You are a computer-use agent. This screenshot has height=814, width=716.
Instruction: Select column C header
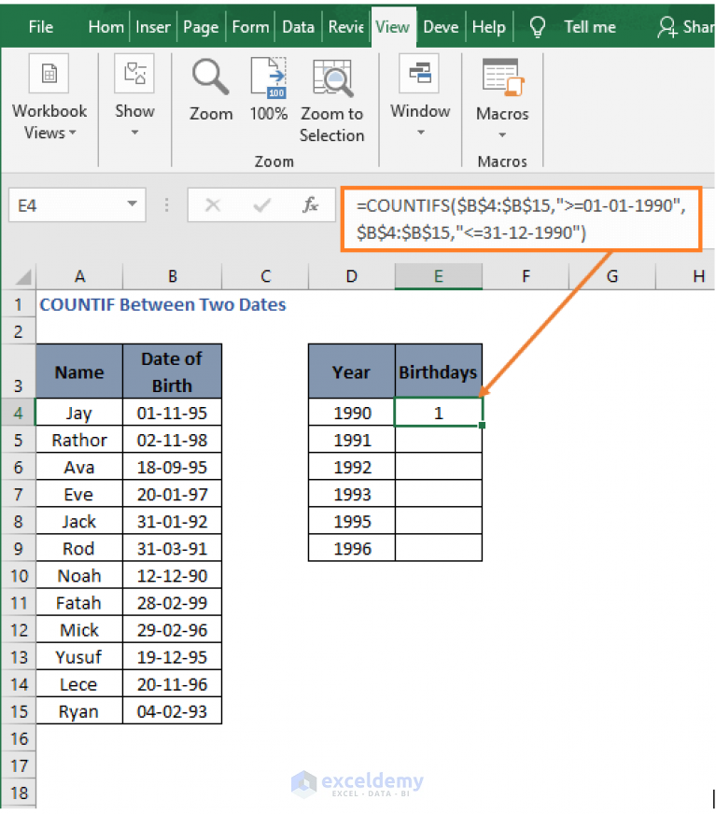pyautogui.click(x=265, y=276)
